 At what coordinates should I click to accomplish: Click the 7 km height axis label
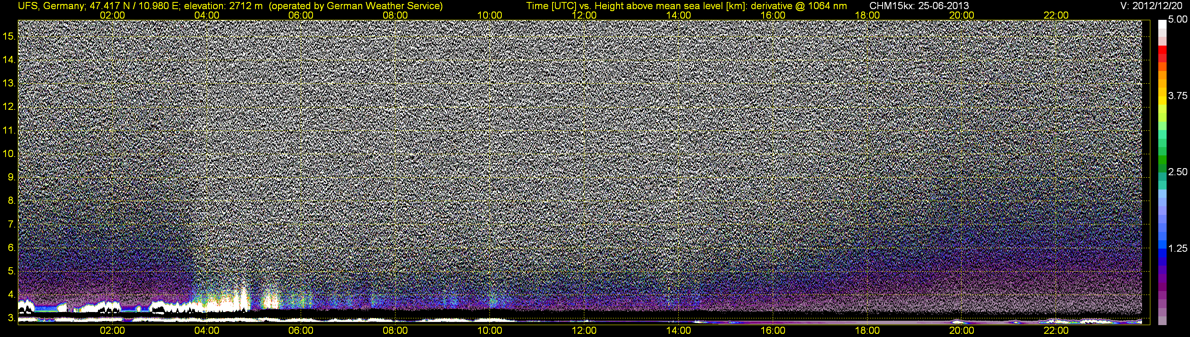coord(12,224)
